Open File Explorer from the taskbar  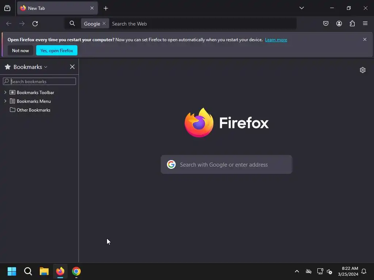[44, 271]
